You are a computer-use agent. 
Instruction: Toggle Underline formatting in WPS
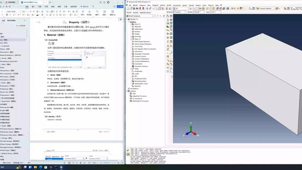[x=14, y=15]
